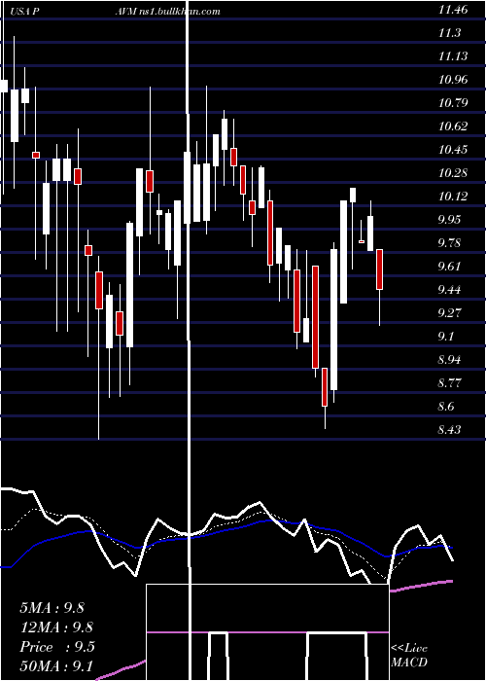Image resolution: width=486 pixels, height=681 pixels.
Task: Select the Price : 9.5 readout
Action: (x=56, y=647)
